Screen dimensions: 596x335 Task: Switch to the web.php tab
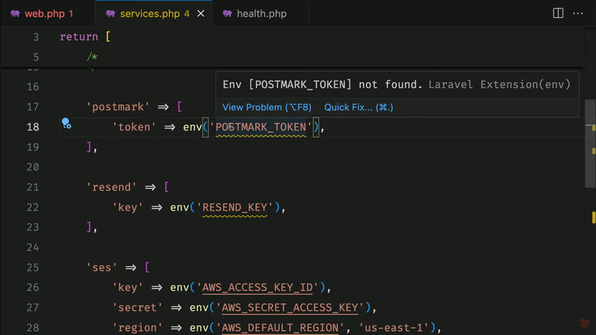pyautogui.click(x=44, y=13)
